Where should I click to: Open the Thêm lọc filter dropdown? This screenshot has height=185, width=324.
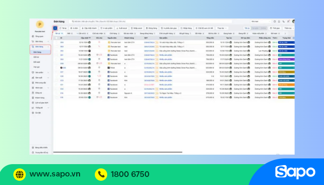coord(289,28)
